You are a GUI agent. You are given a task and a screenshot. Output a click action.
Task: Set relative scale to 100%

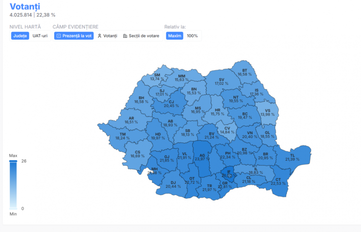192,36
